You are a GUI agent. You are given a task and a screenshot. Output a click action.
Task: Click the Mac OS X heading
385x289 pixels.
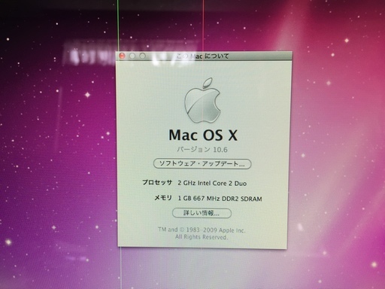pyautogui.click(x=203, y=135)
